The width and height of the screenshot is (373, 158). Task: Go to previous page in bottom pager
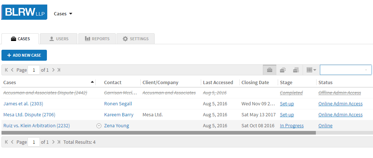(x=12, y=142)
